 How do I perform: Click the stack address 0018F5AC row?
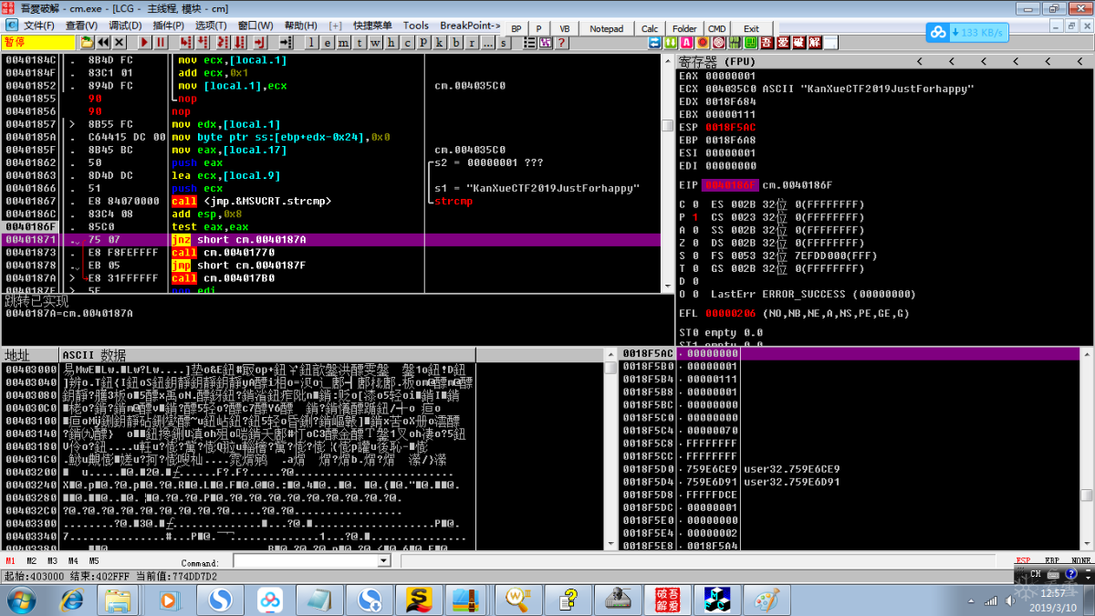coord(850,353)
